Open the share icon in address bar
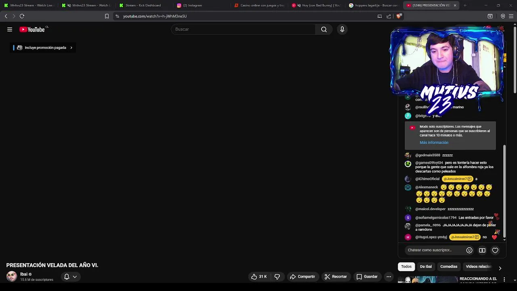Image resolution: width=517 pixels, height=291 pixels. point(389,16)
